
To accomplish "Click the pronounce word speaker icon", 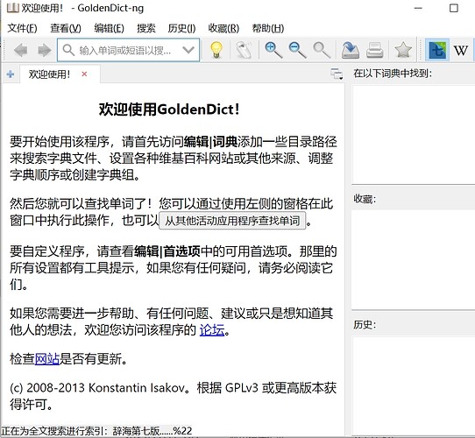I will [244, 50].
